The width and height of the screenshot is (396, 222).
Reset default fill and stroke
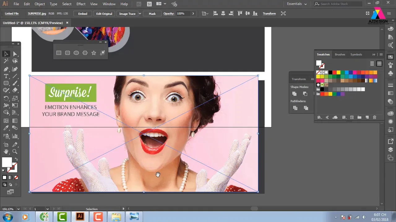[4, 171]
